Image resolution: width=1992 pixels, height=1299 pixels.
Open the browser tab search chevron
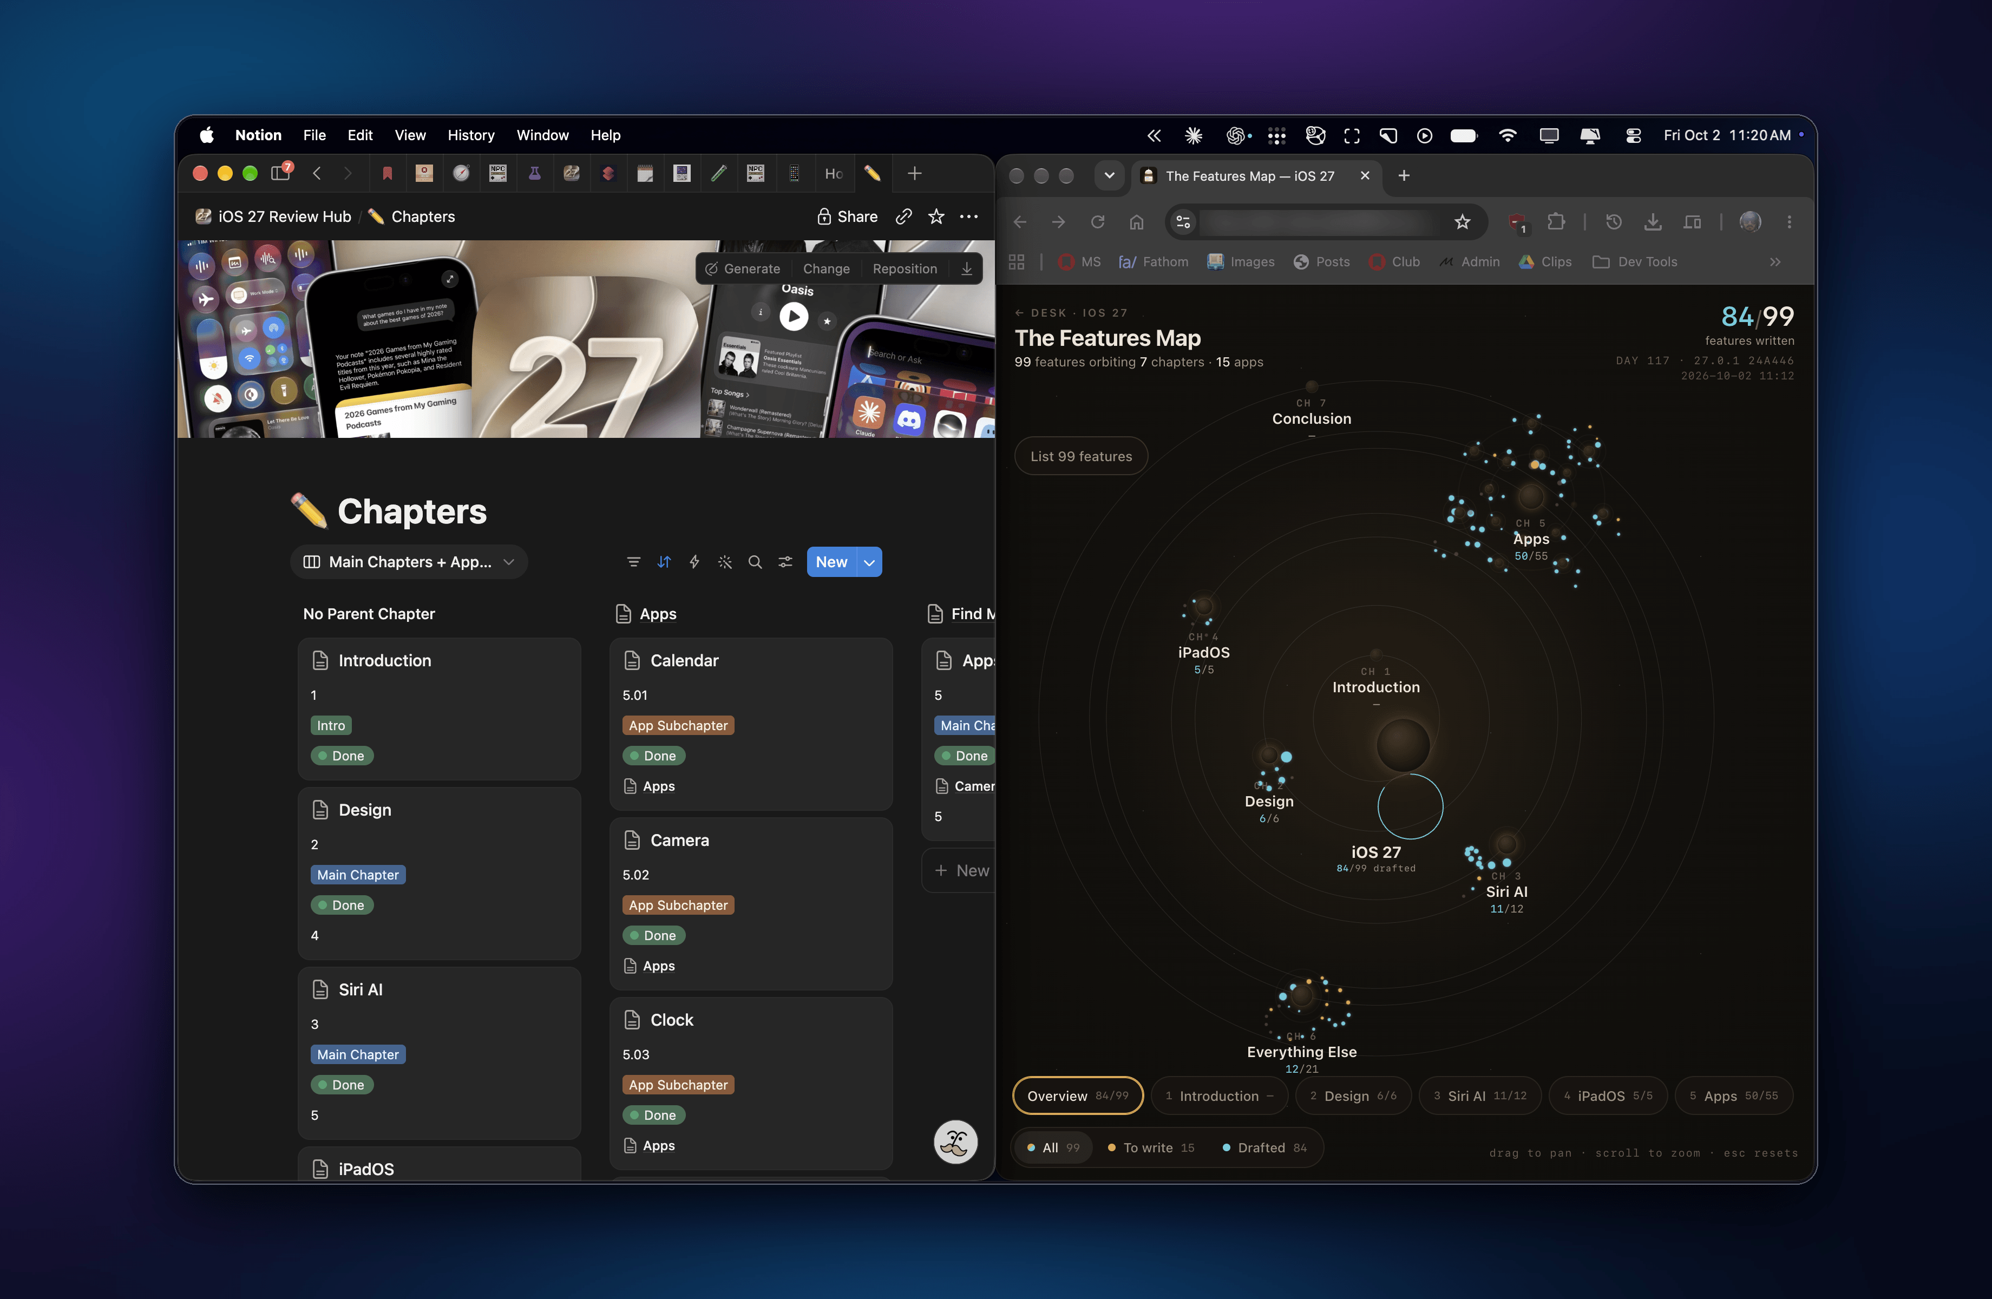[1109, 176]
